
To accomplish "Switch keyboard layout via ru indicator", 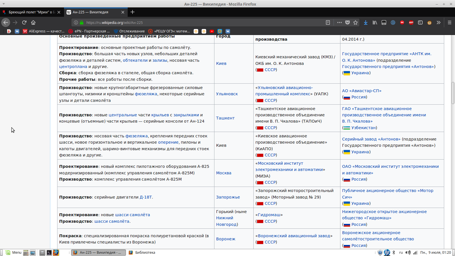I will (401, 253).
